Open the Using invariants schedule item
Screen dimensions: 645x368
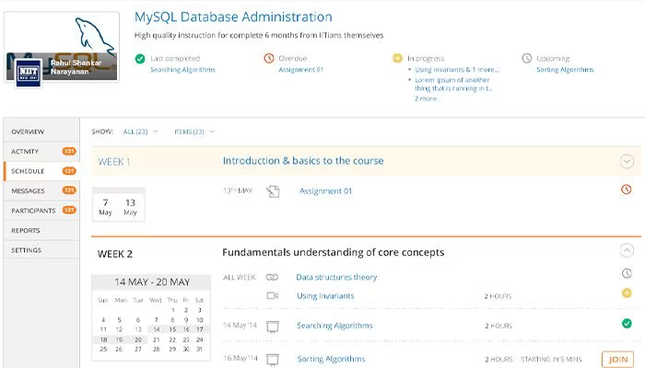click(x=325, y=295)
